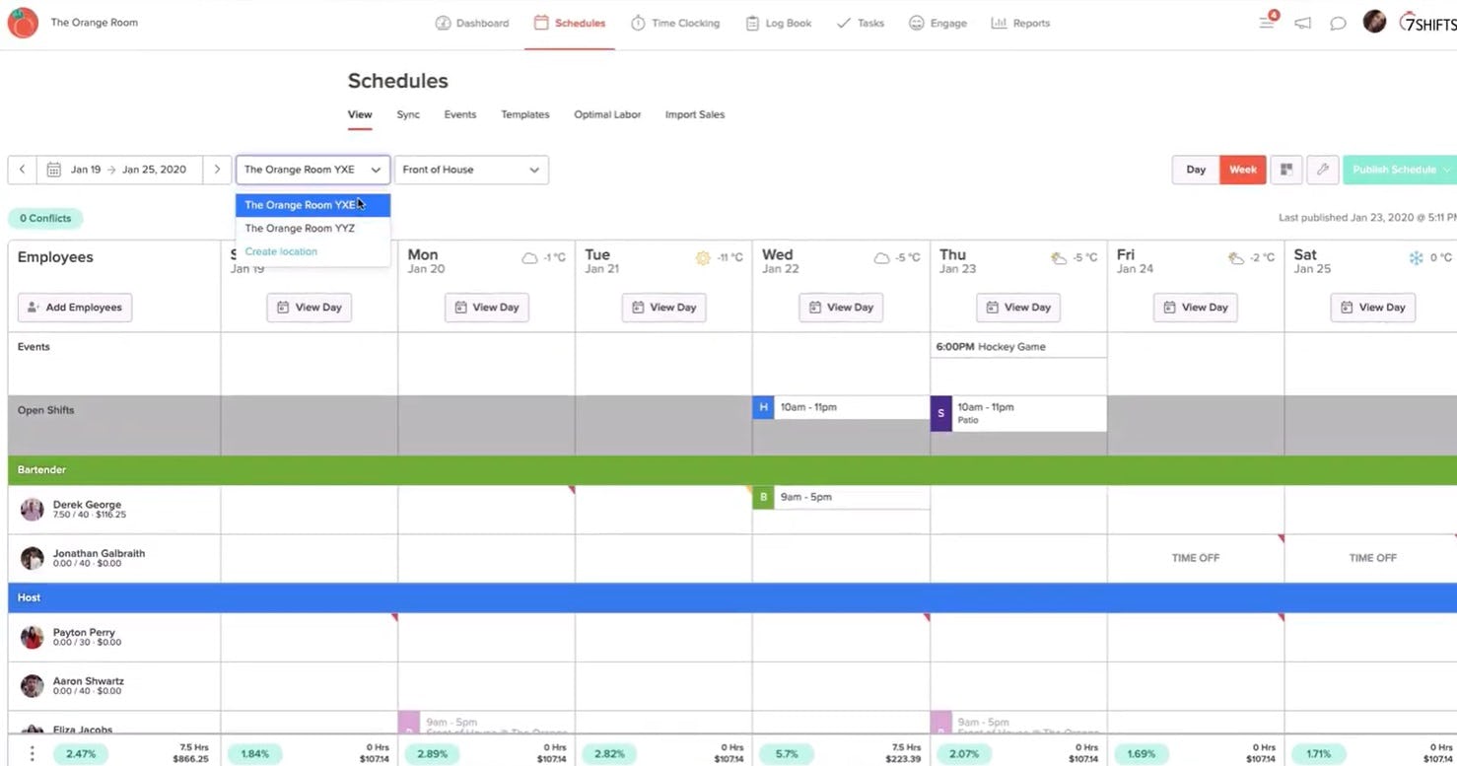Image resolution: width=1457 pixels, height=766 pixels.
Task: Open the Optimal Labor tab
Action: pyautogui.click(x=607, y=114)
